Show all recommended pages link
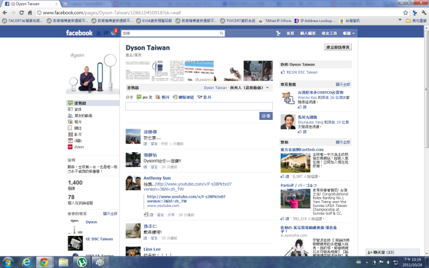Image resolution: width=429 pixels, height=268 pixels. click(x=343, y=84)
